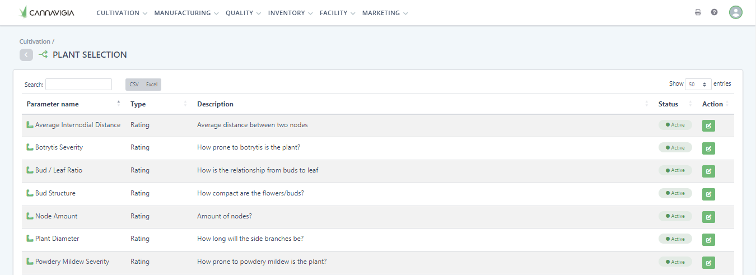Expand the Marketing menu
Viewport: 756px width, 275px height.
point(385,13)
